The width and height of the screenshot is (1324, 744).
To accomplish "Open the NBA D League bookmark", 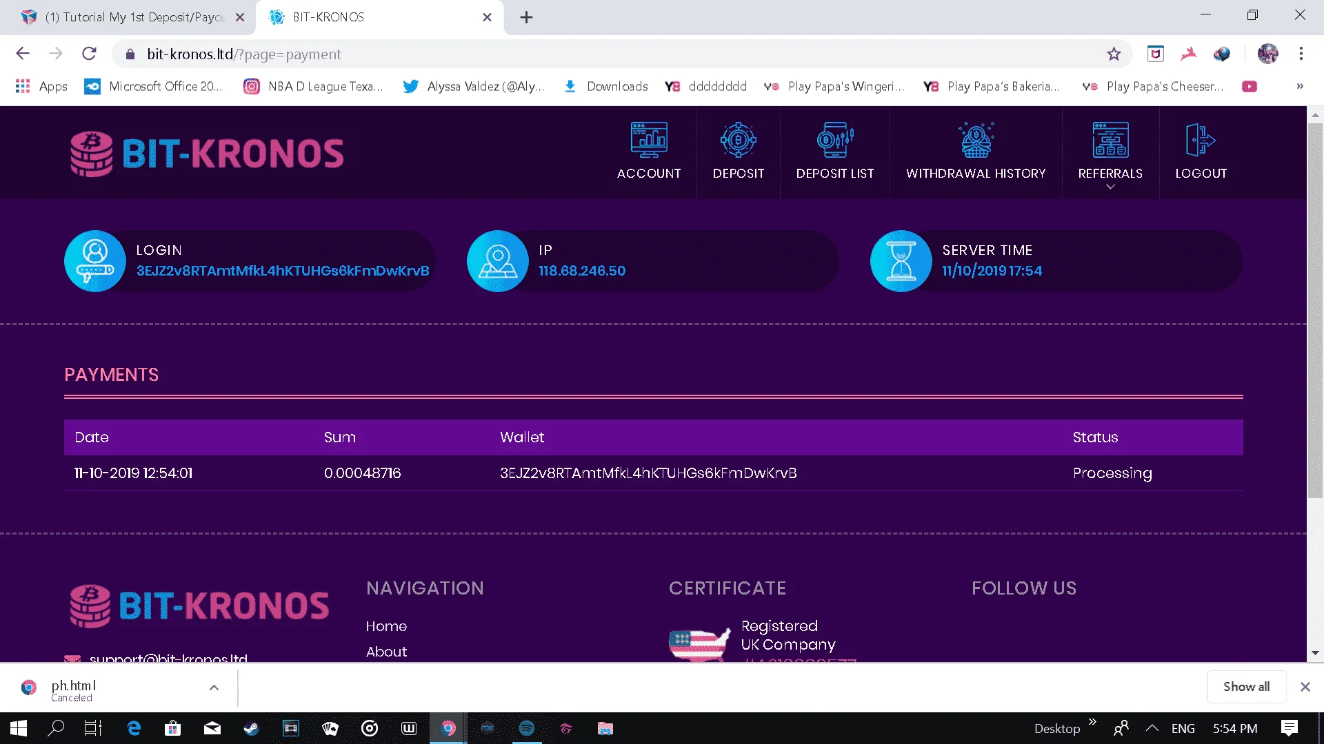I will click(x=313, y=86).
